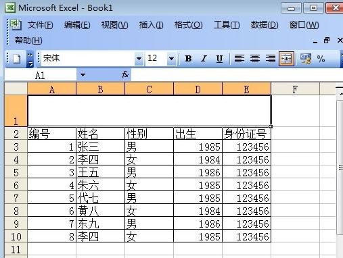The width and height of the screenshot is (343, 258).
Task: Open the 文件(F) menu
Action: click(41, 25)
